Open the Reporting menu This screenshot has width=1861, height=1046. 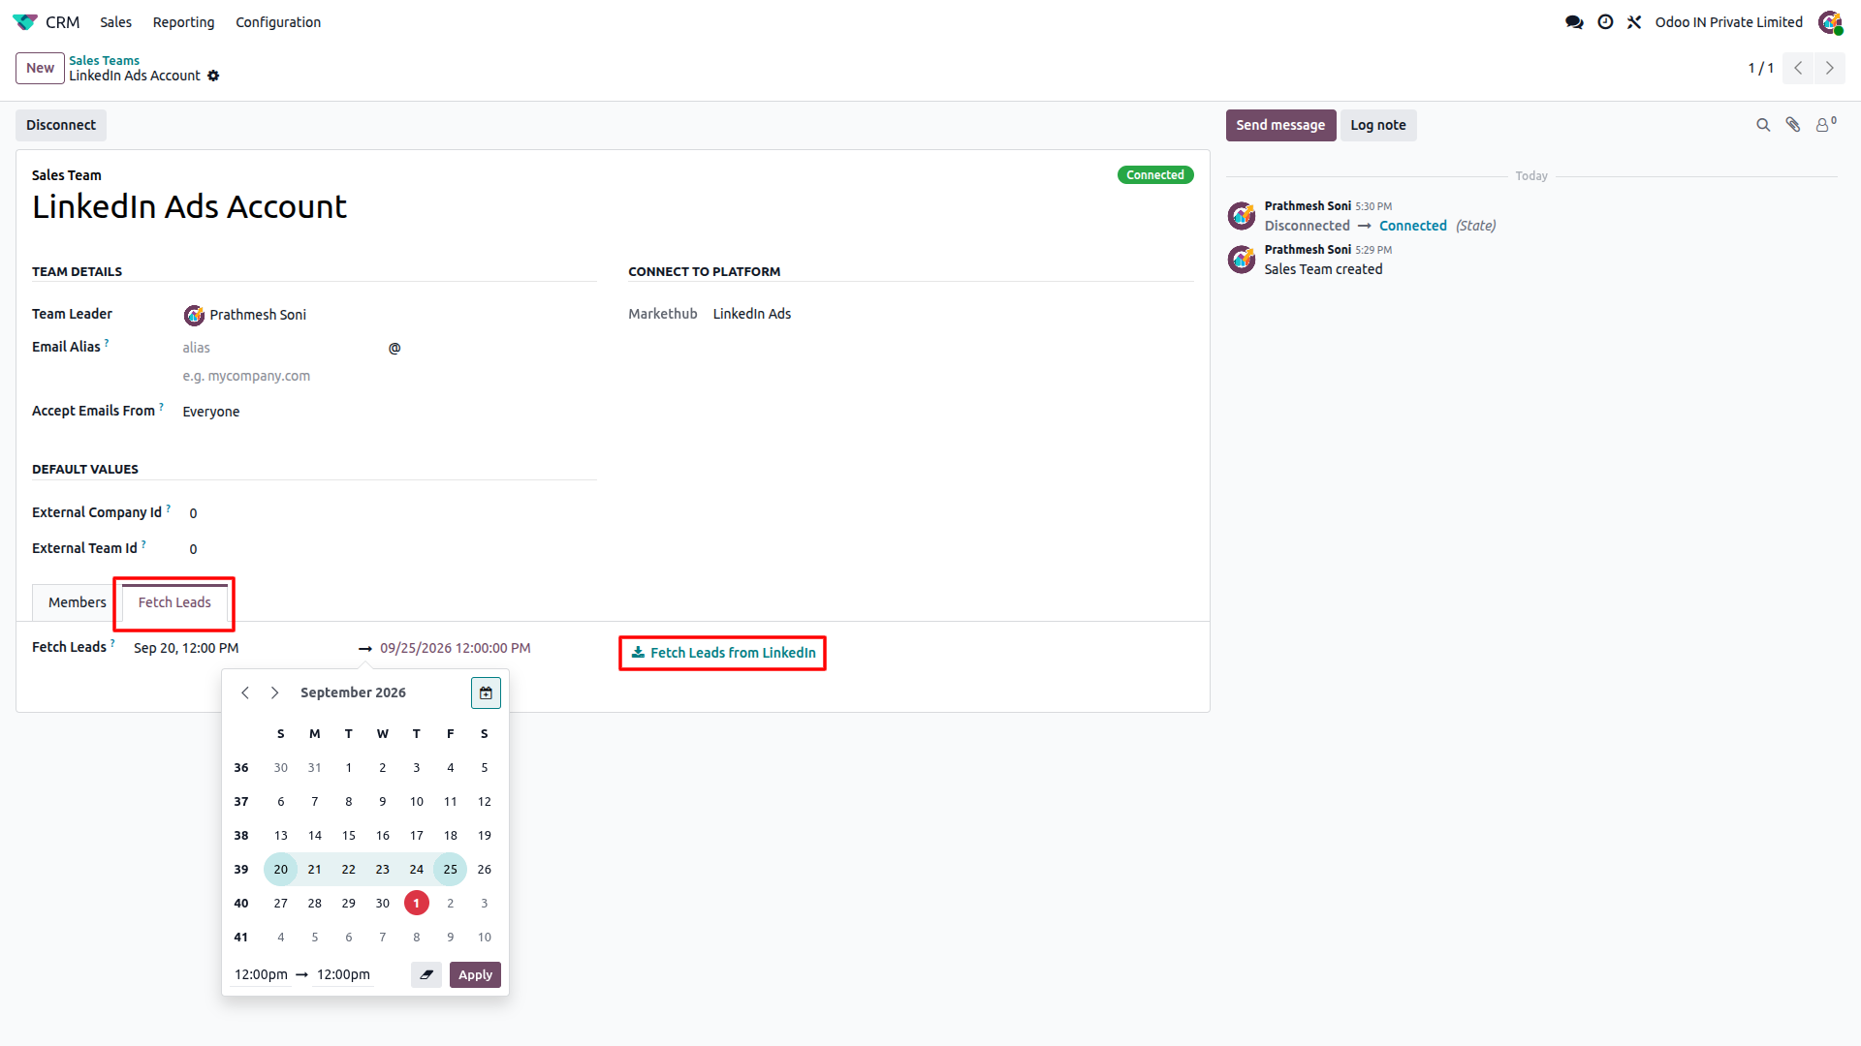tap(183, 21)
